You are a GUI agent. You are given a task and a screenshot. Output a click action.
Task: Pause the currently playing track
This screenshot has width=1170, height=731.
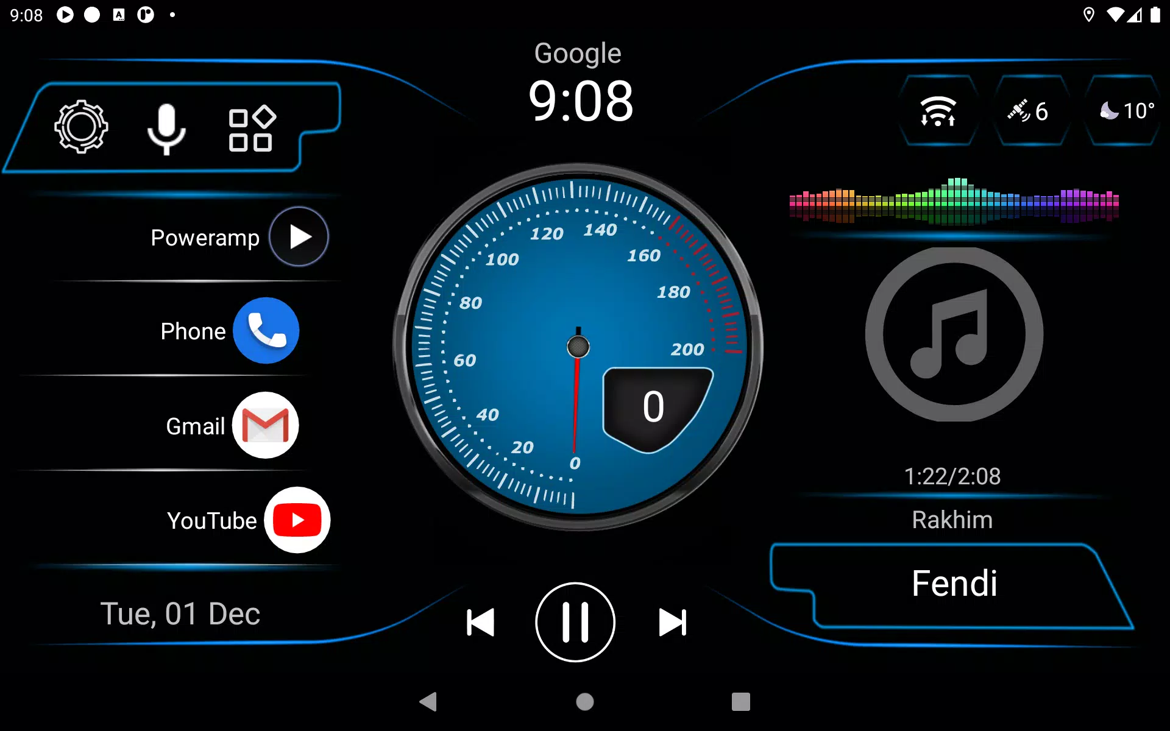pyautogui.click(x=575, y=623)
